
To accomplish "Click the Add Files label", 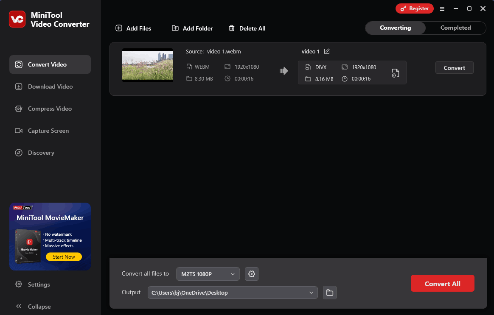I will coord(139,28).
